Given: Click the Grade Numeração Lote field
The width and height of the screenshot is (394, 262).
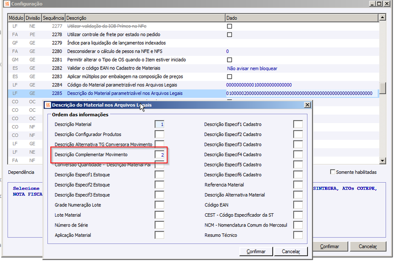Looking at the screenshot, I should [x=159, y=205].
